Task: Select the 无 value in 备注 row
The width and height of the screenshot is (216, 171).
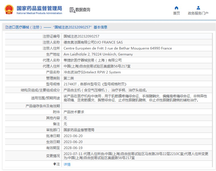Action: (x=65, y=124)
